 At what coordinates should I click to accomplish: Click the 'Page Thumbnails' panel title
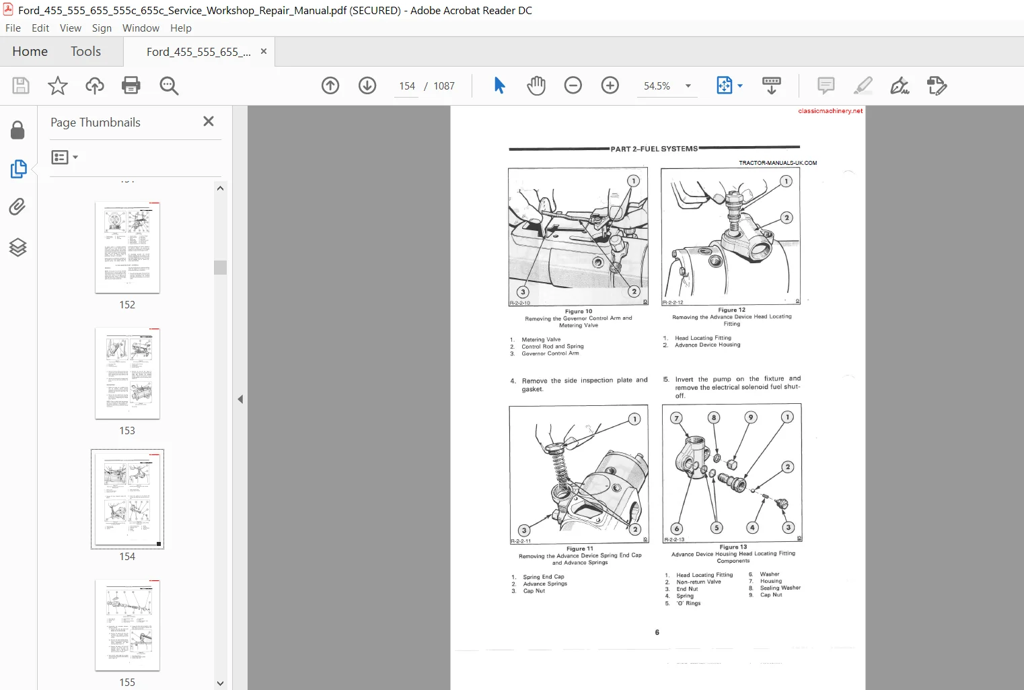tap(96, 123)
